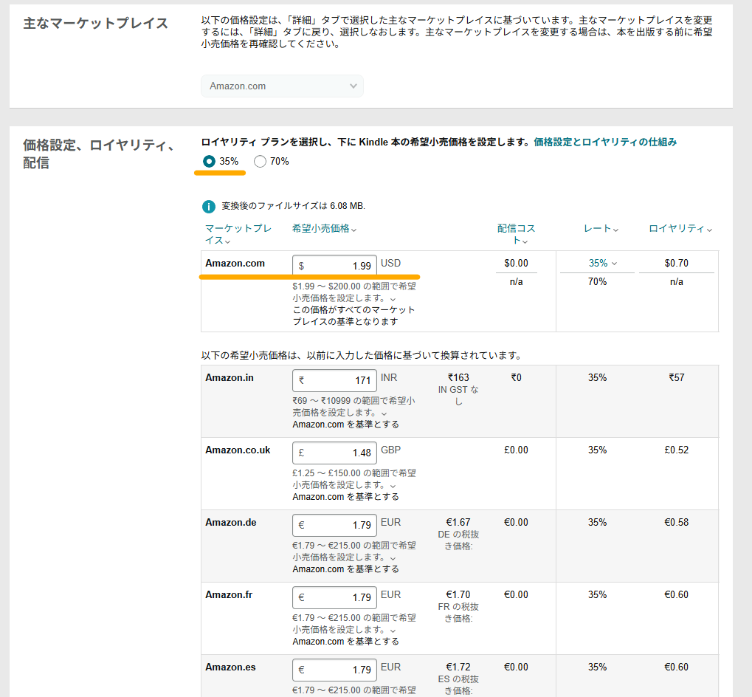The width and height of the screenshot is (752, 697).
Task: Open the Amazon.com primary marketplace dropdown
Action: (x=282, y=86)
